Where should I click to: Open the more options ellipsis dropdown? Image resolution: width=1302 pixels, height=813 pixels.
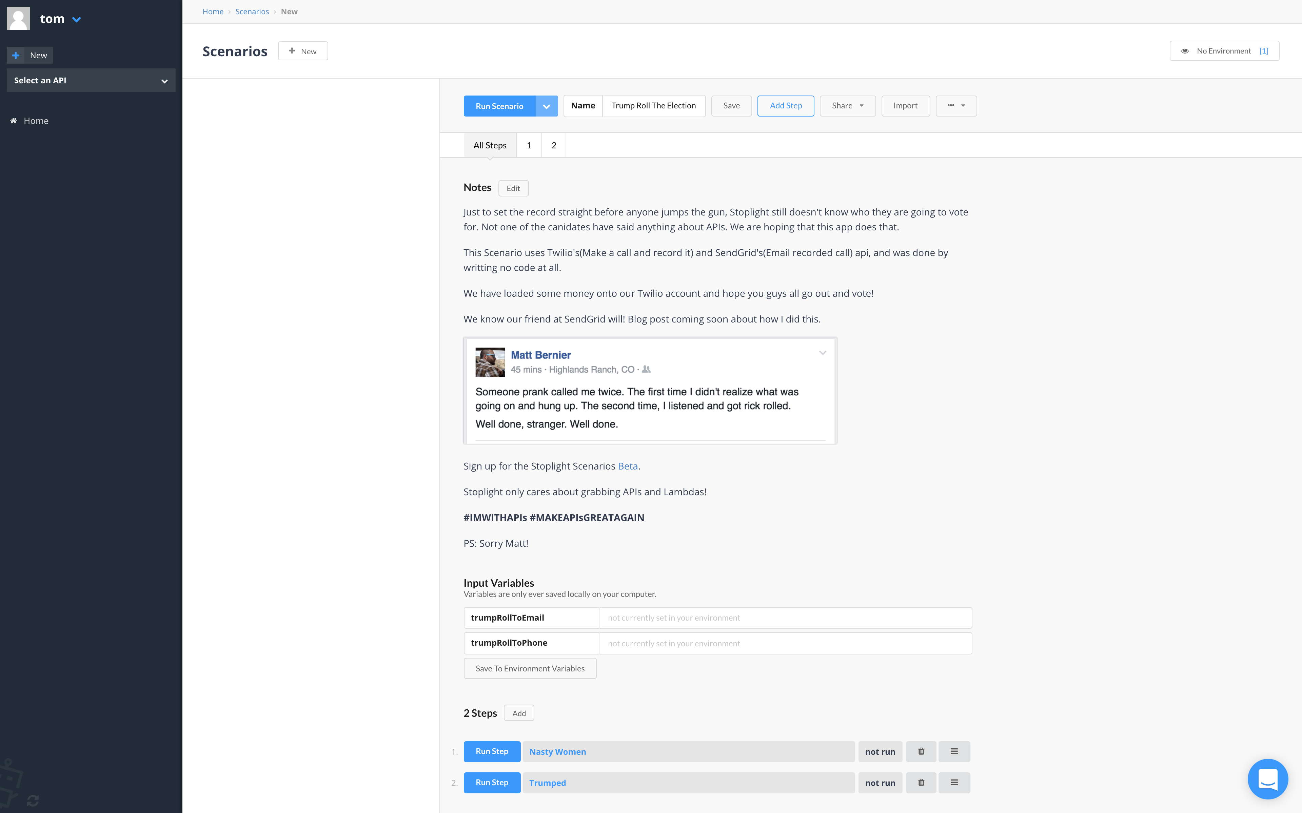click(955, 106)
